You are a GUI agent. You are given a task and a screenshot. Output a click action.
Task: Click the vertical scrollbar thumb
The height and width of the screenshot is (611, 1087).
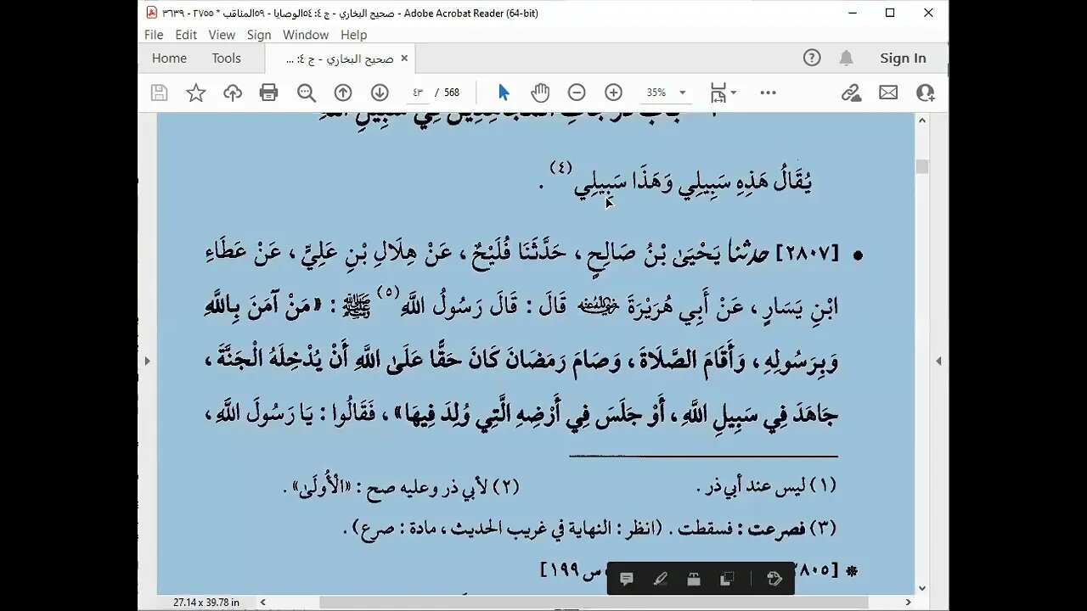coord(922,167)
